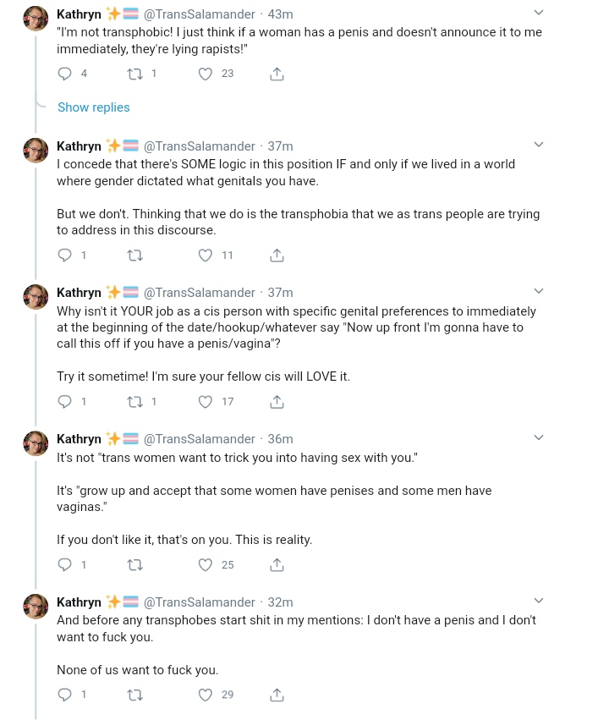Expand the chevron menu on first 37m tweet
This screenshot has height=720, width=609.
tap(539, 145)
